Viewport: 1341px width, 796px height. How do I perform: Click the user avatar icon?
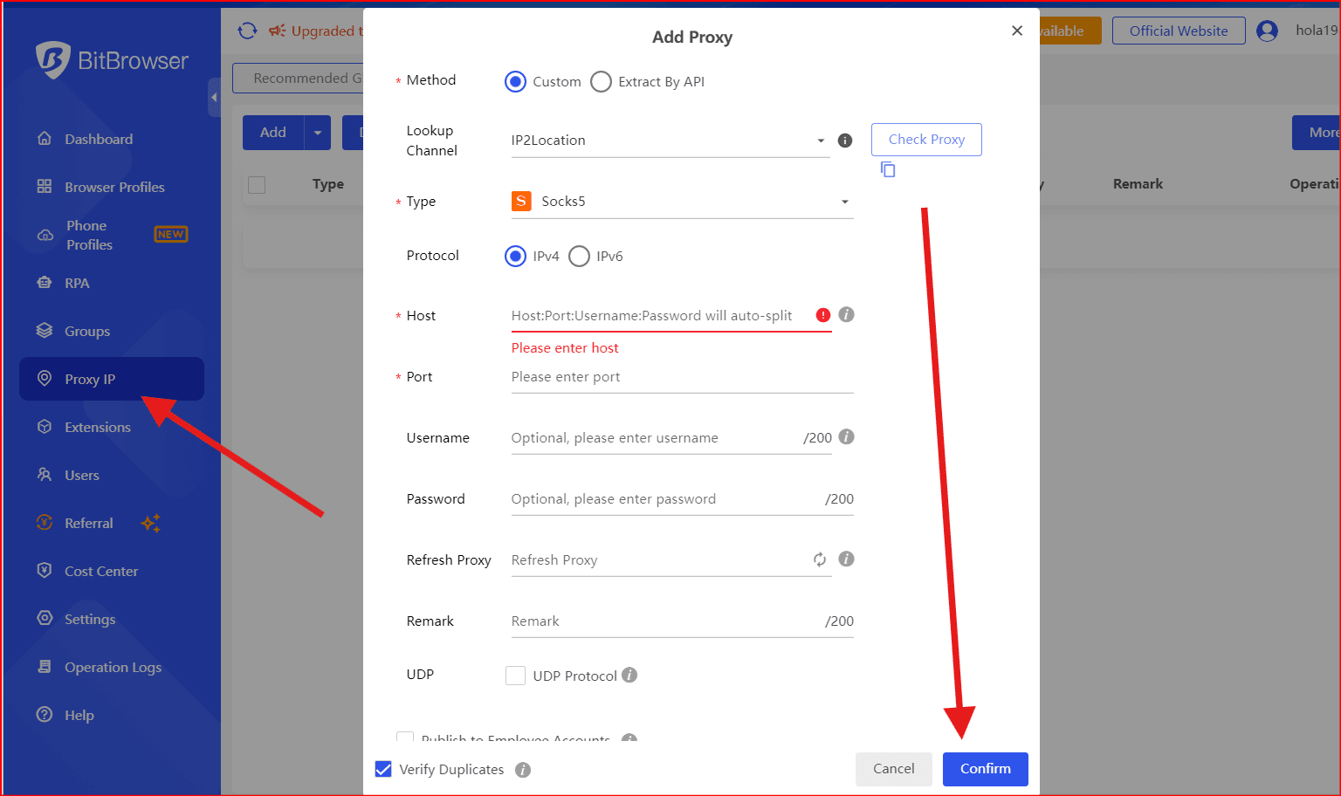[1267, 31]
